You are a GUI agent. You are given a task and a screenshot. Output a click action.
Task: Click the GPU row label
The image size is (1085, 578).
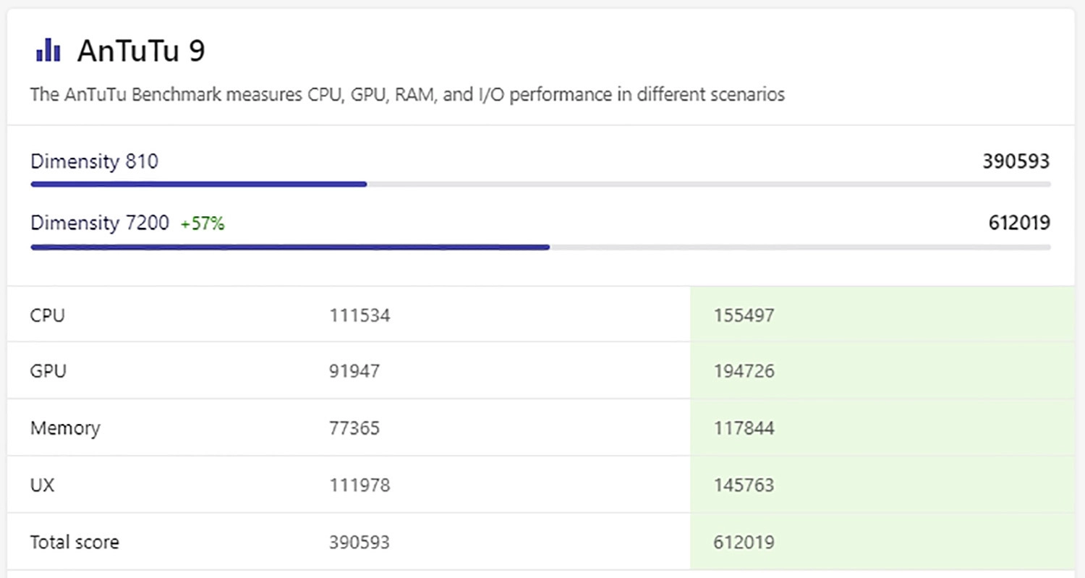point(48,371)
